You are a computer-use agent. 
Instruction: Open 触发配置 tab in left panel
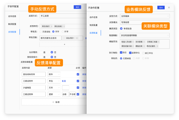[x=12, y=24]
